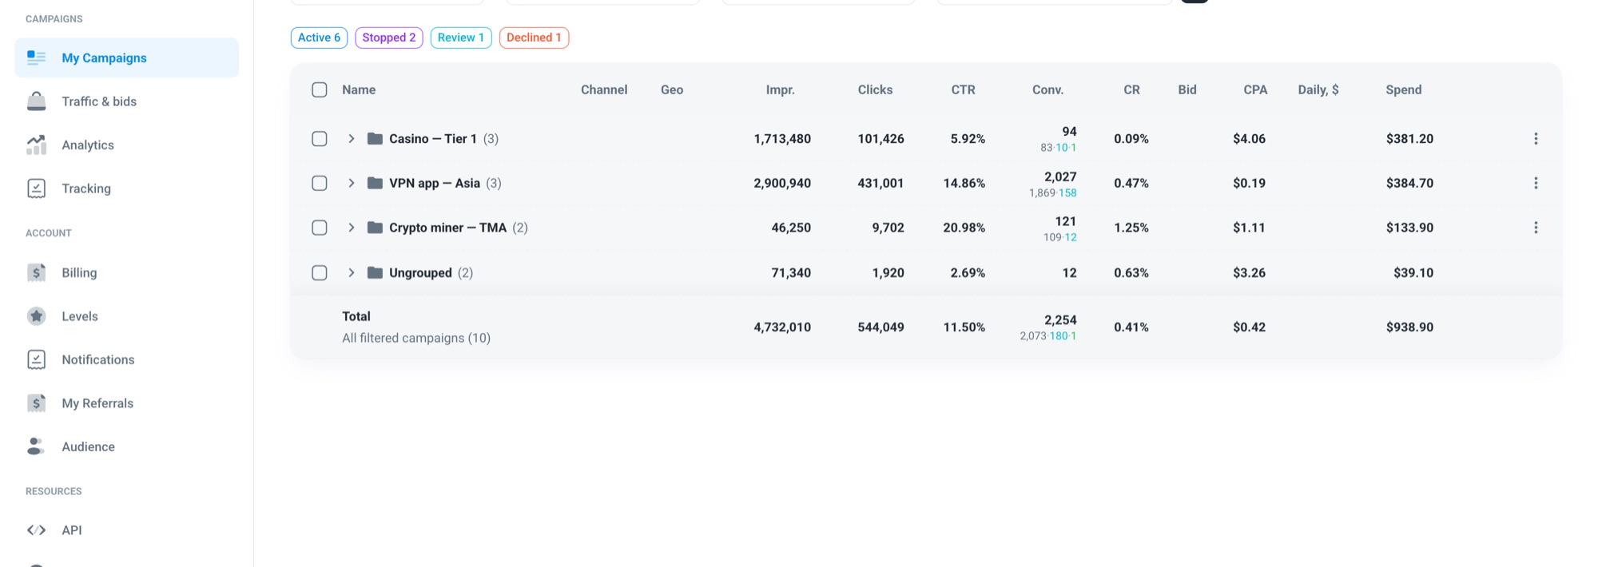
Task: Expand the Crypto miner — TMA group
Action: [x=351, y=228]
